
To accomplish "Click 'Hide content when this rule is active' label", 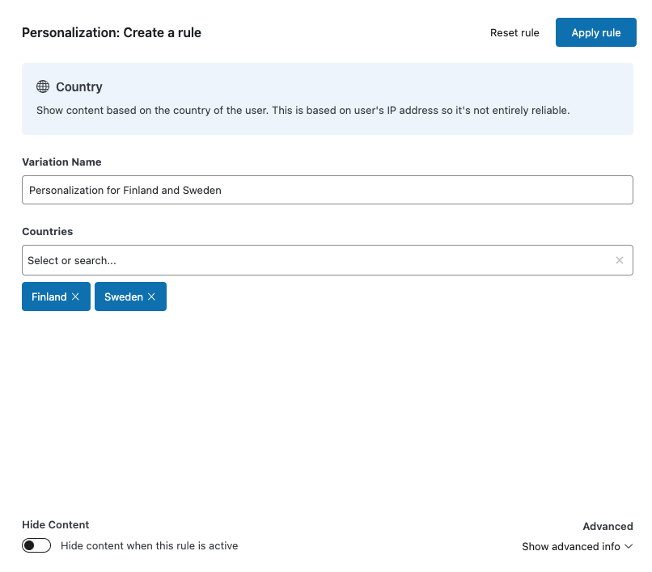I will pyautogui.click(x=149, y=545).
